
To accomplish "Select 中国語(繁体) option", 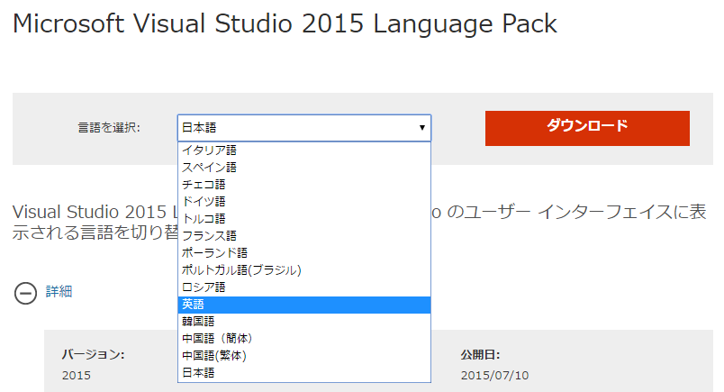I will tap(303, 355).
